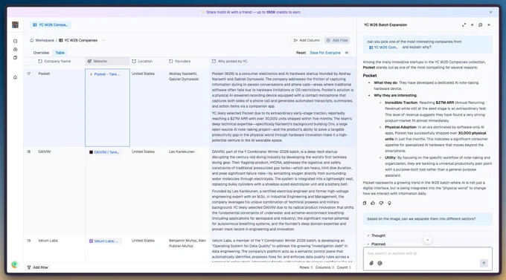Click the text type icon of Why picked by YC
The height and width of the screenshot is (280, 506).
pyautogui.click(x=214, y=61)
